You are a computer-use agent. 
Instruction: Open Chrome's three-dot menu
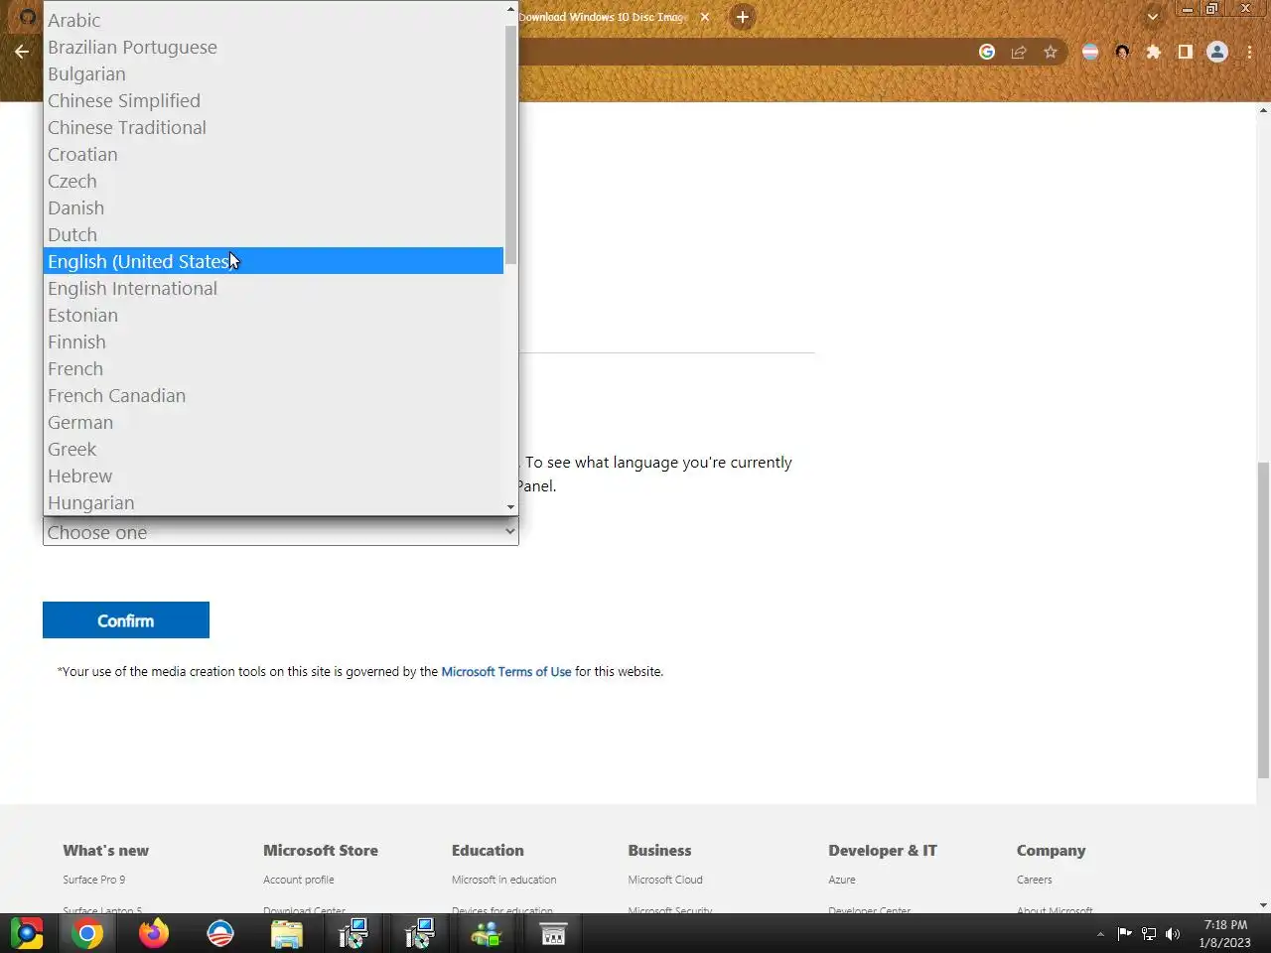[x=1249, y=52]
